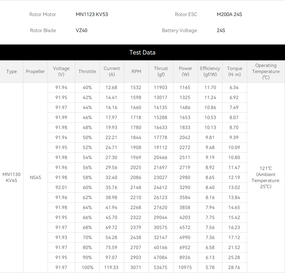
Task: Click the Efficiency (gf/W) column header
Action: pos(210,72)
